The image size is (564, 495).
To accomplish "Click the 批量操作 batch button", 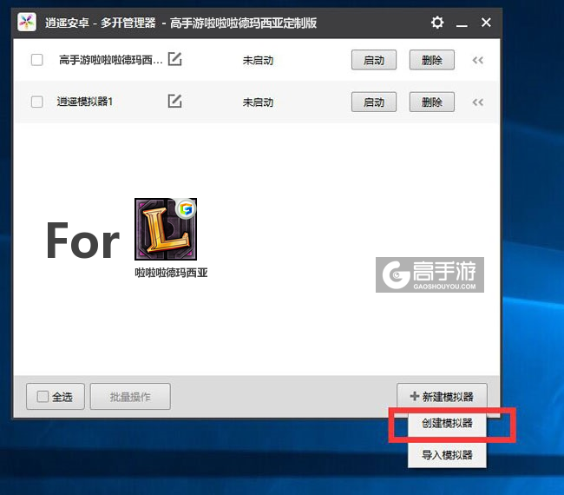I will click(130, 397).
